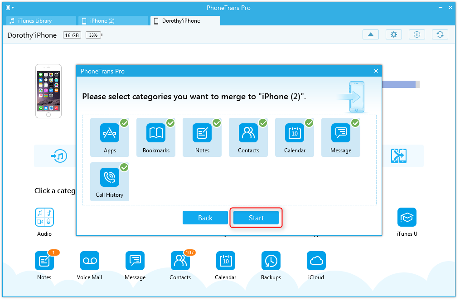
Task: Toggle the Calendar merge category
Action: [295, 137]
